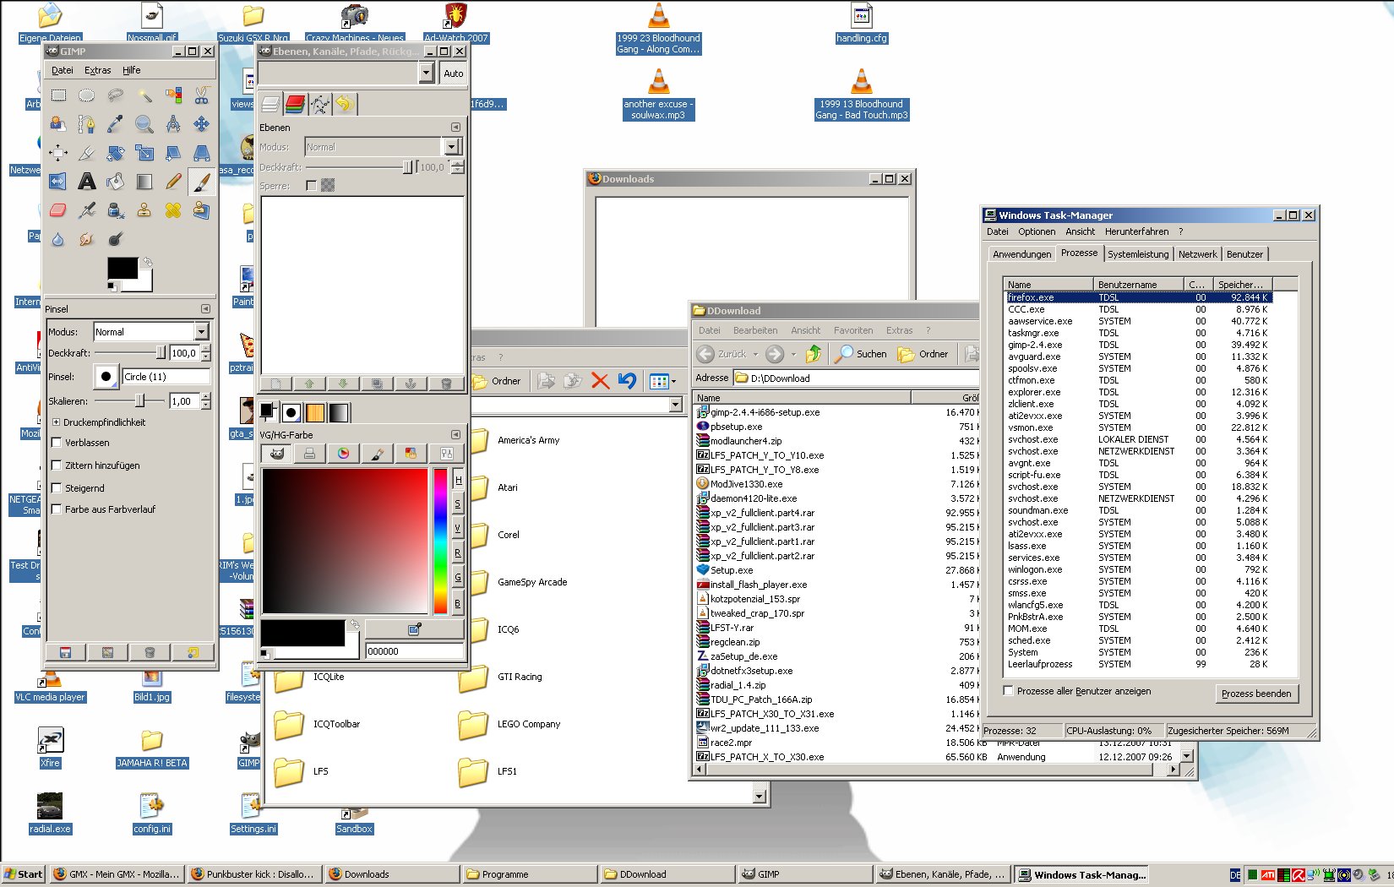
Task: Activate the Flip tool
Action: [58, 182]
